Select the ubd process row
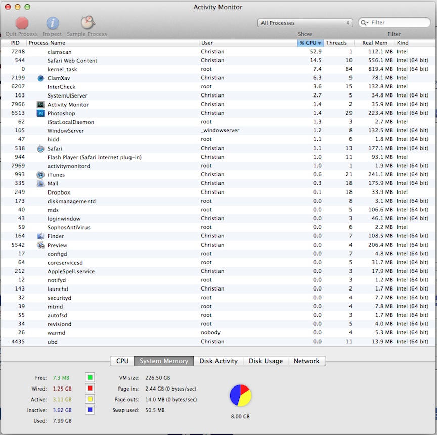437x435 pixels. (x=218, y=342)
